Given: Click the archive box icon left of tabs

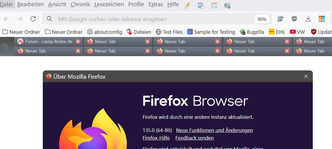Looking at the screenshot, I should coord(5,47).
